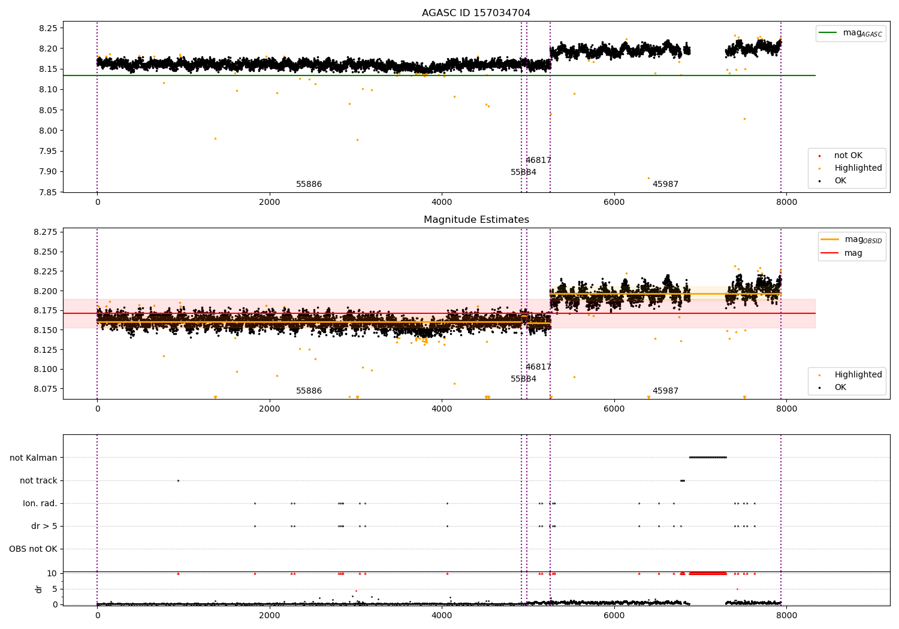The width and height of the screenshot is (899, 629).
Task: Click annotation '55886' in the AGASC ID plot
Action: click(x=309, y=185)
